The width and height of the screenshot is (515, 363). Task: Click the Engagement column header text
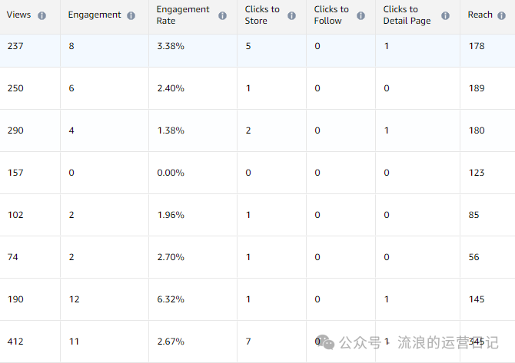point(94,15)
